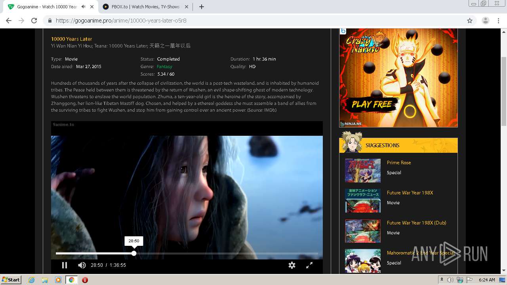
Task: Click the scrollbar up arrow
Action: tap(504, 31)
